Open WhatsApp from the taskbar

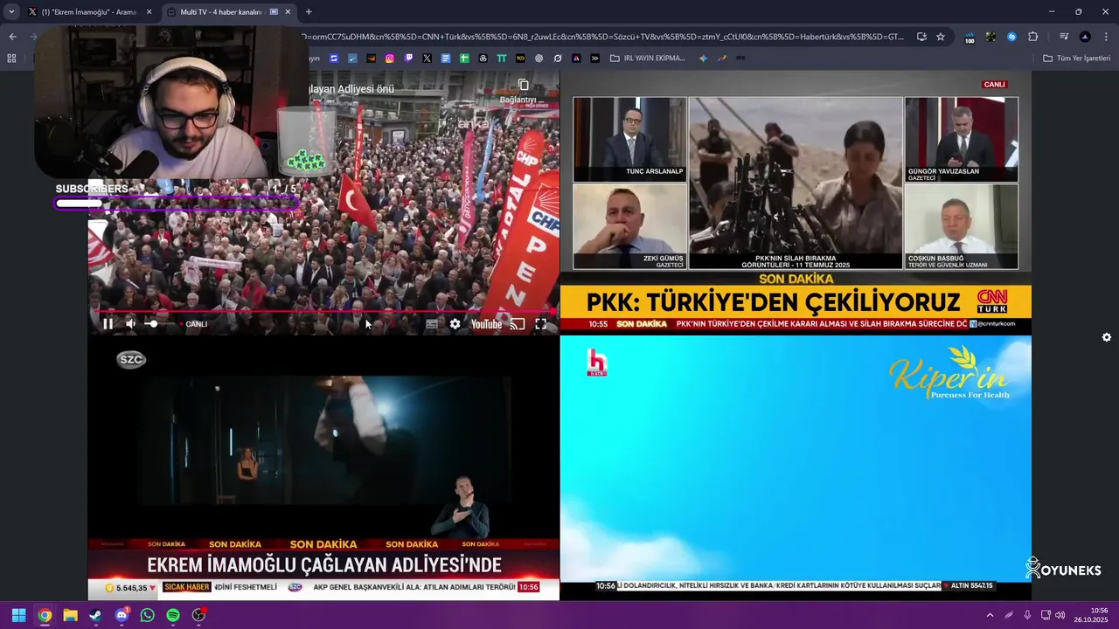(147, 615)
